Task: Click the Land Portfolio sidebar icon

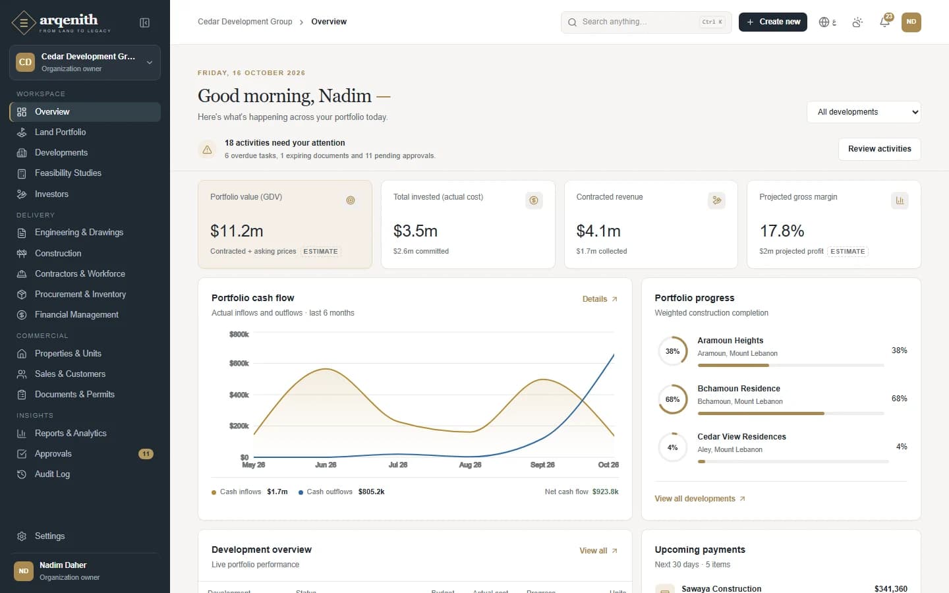Action: [22, 132]
